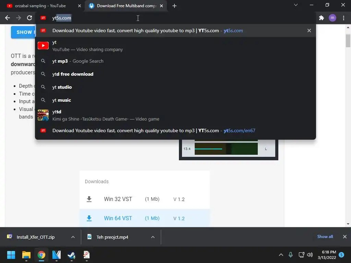This screenshot has height=263, width=351.
Task: Reload the current page
Action: [x=29, y=18]
